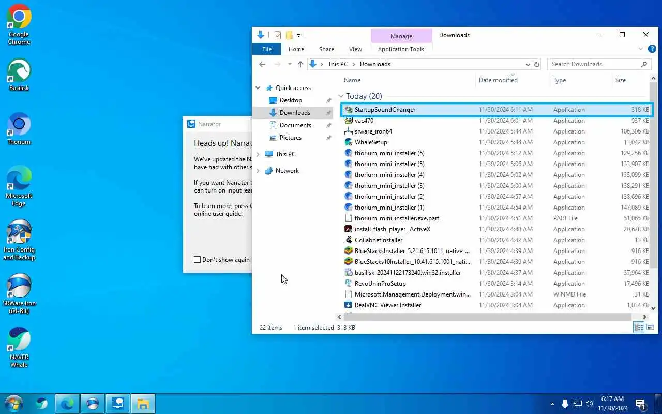Open Thorium desktop shortcut
Screen dimensions: 662x414
tap(19, 129)
